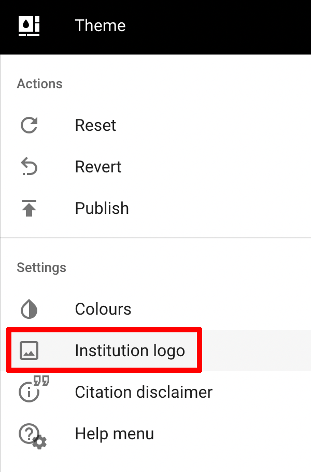Click the Publish upload arrow icon
Image resolution: width=311 pixels, height=472 pixels.
tap(29, 208)
